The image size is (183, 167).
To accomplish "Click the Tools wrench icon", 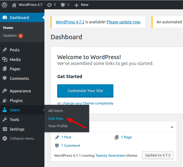I will coord(5,119).
